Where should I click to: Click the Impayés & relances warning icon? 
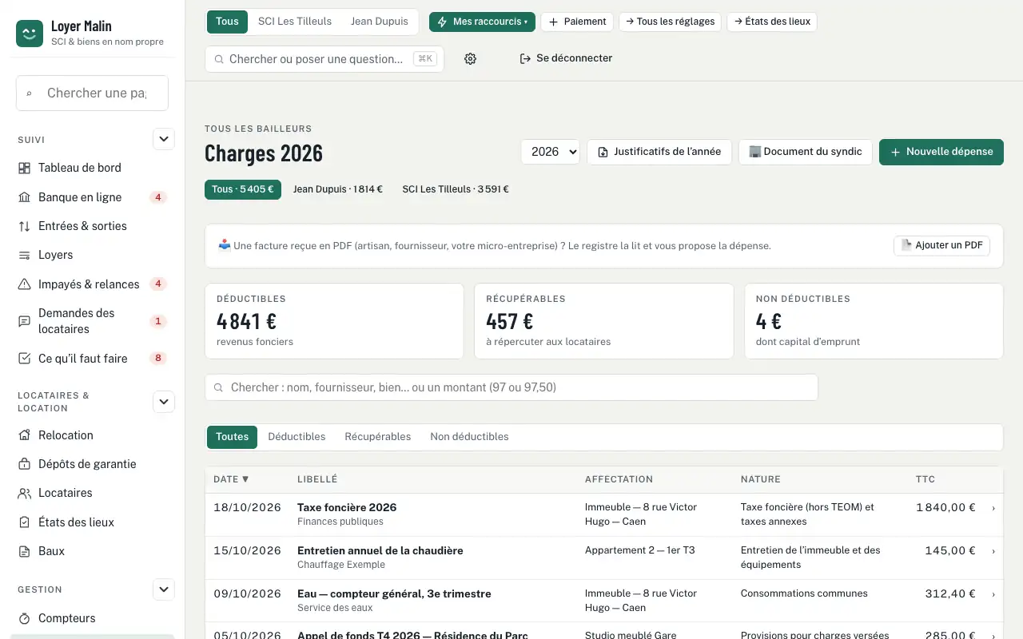pyautogui.click(x=24, y=284)
